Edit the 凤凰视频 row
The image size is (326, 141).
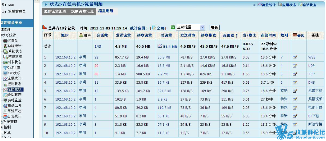tap(295, 99)
